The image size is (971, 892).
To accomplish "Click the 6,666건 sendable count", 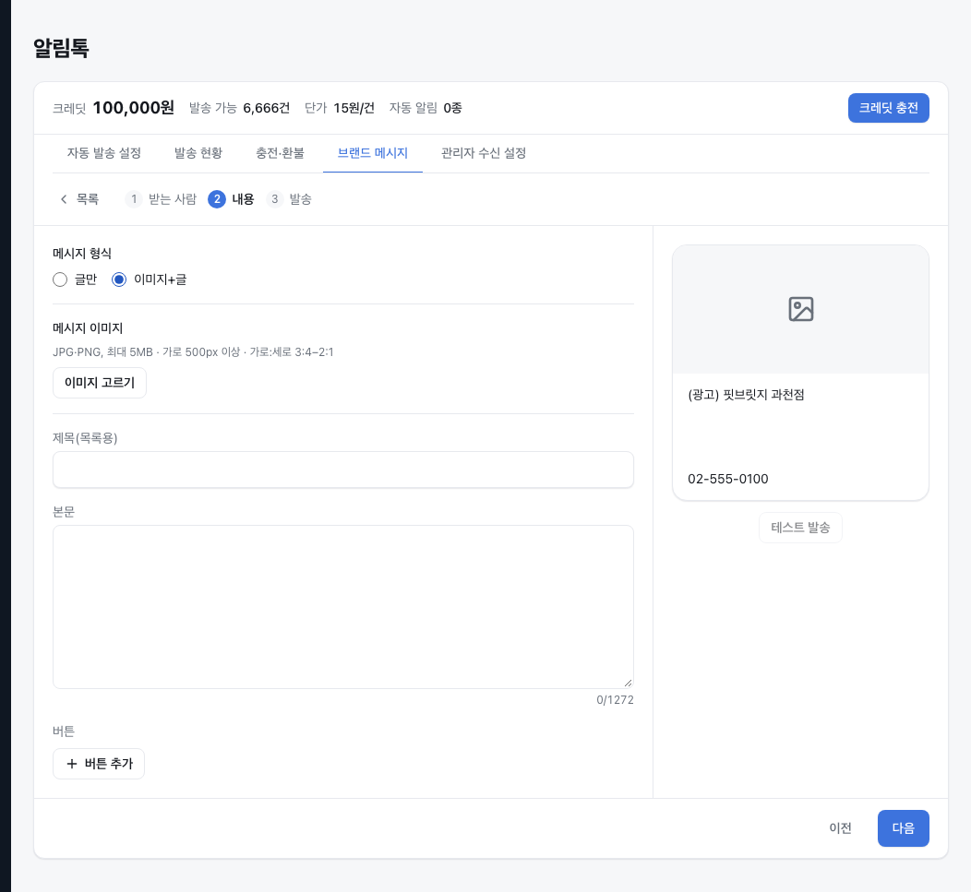I will pos(266,108).
